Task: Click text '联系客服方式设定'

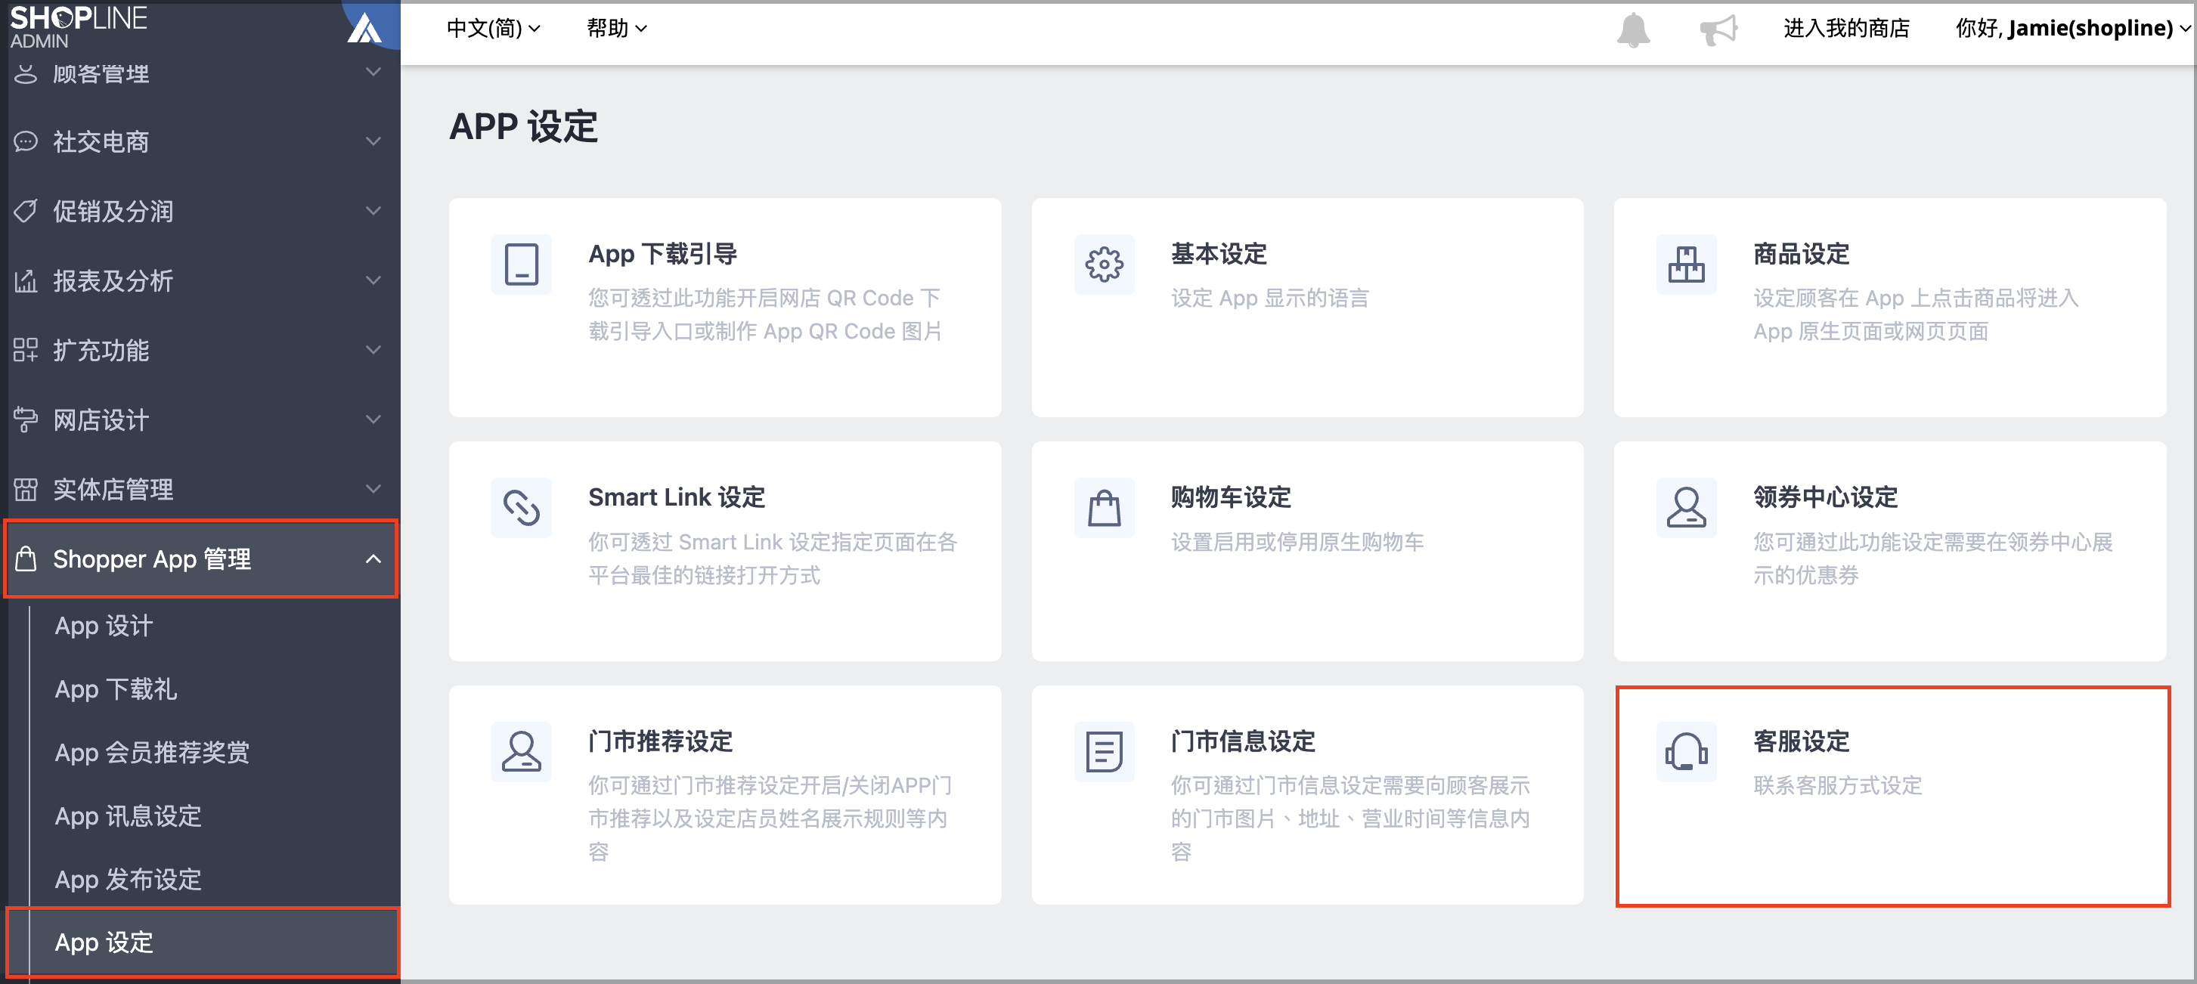Action: (1837, 785)
